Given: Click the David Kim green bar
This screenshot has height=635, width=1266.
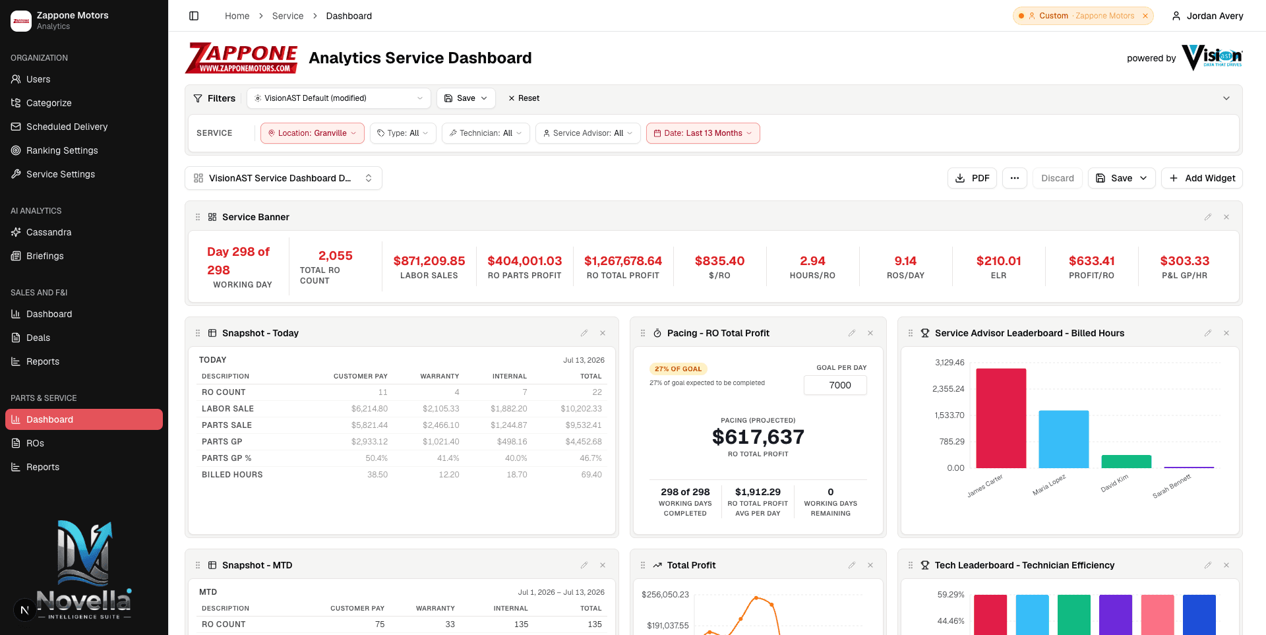Looking at the screenshot, I should 1126,462.
